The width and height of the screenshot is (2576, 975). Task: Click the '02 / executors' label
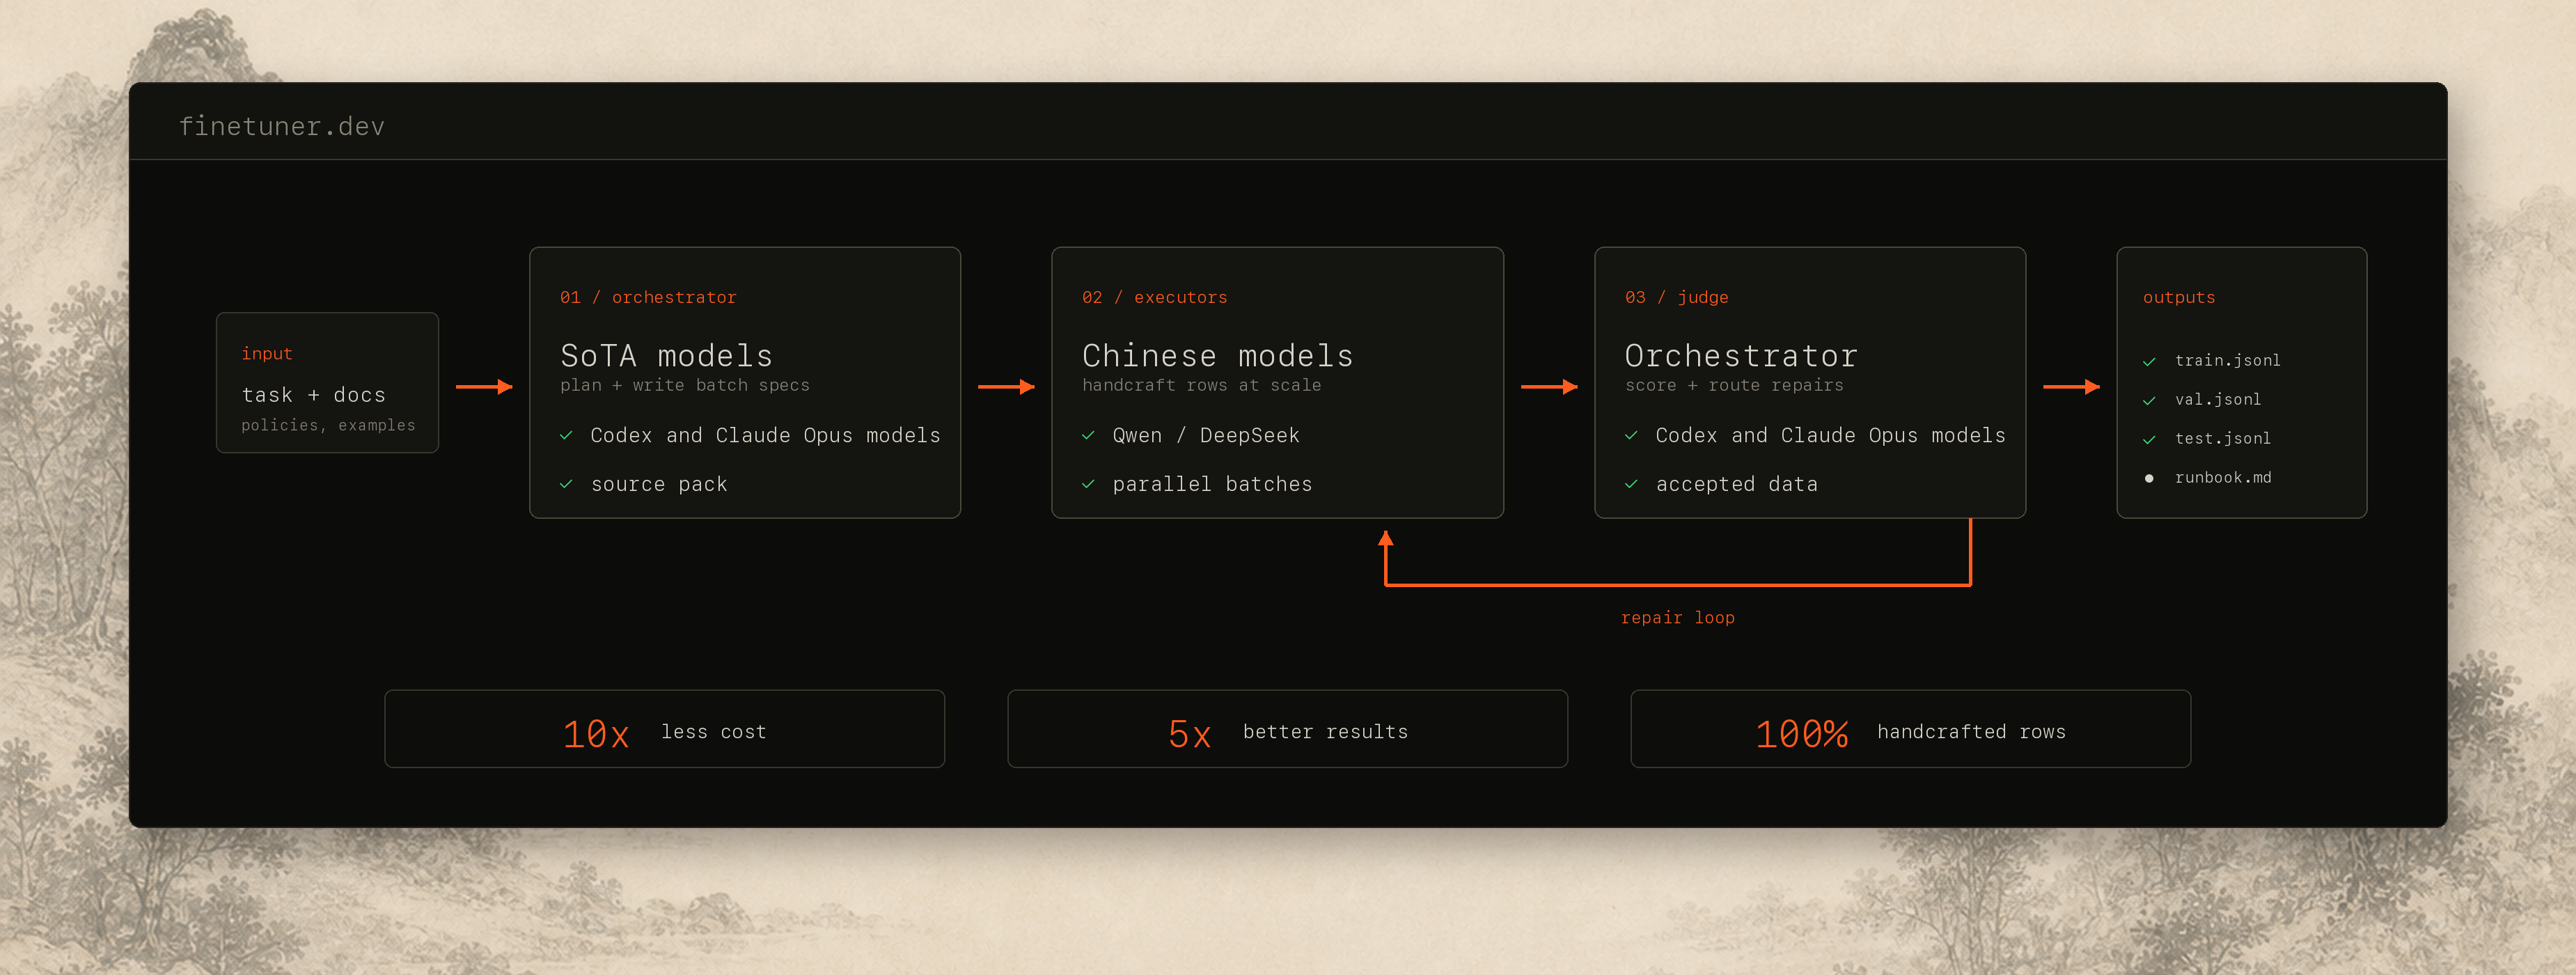click(x=1155, y=297)
